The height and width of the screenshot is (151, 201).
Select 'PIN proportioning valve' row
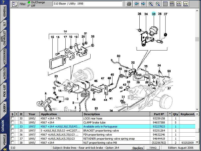[x=103, y=135]
